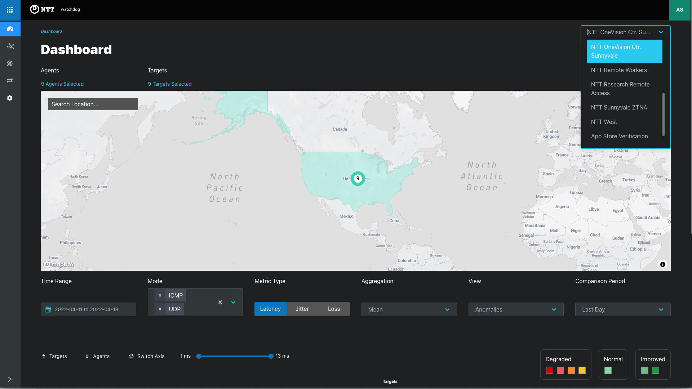The width and height of the screenshot is (692, 389).
Task: Open the Aggregation Mean dropdown
Action: [x=409, y=309]
